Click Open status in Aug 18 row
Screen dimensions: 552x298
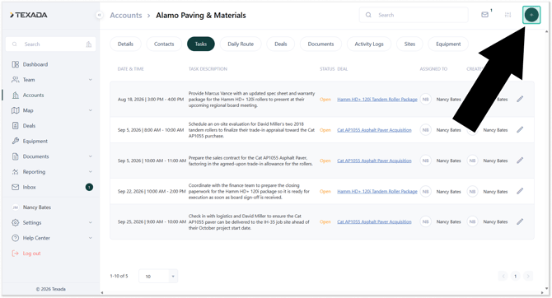click(325, 100)
